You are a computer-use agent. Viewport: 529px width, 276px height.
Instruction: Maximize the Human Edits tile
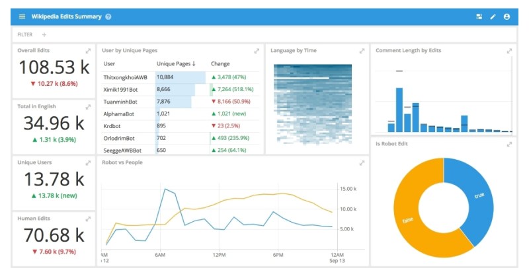pos(88,218)
